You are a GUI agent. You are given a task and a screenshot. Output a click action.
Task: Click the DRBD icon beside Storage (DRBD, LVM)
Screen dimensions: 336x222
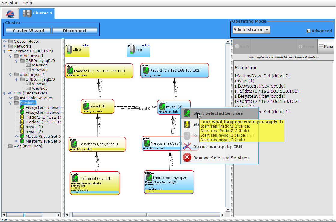click(10, 51)
